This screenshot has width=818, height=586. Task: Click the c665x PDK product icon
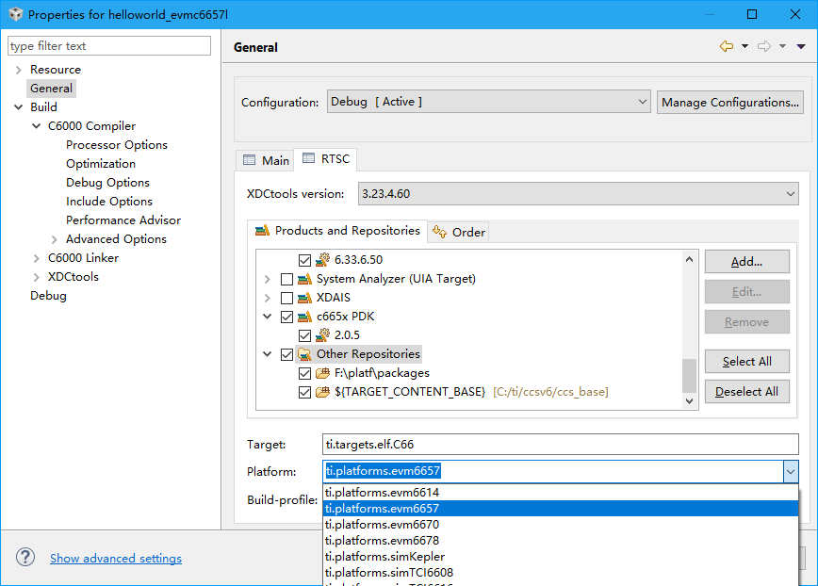click(305, 317)
